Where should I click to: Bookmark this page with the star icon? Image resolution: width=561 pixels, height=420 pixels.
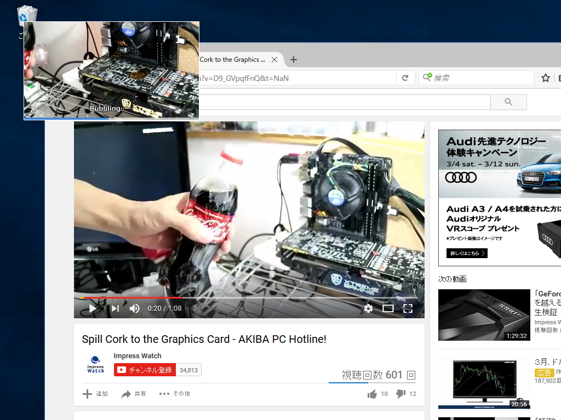(x=545, y=78)
